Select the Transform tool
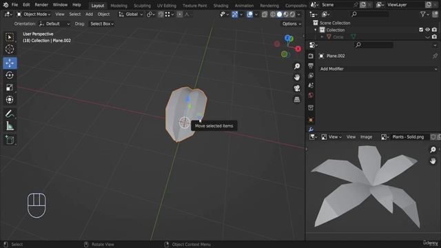 [x=10, y=99]
